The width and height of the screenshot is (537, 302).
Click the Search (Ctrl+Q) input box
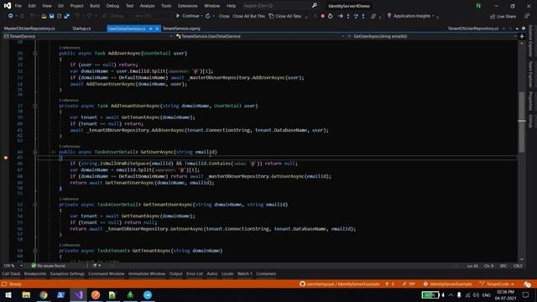point(276,6)
